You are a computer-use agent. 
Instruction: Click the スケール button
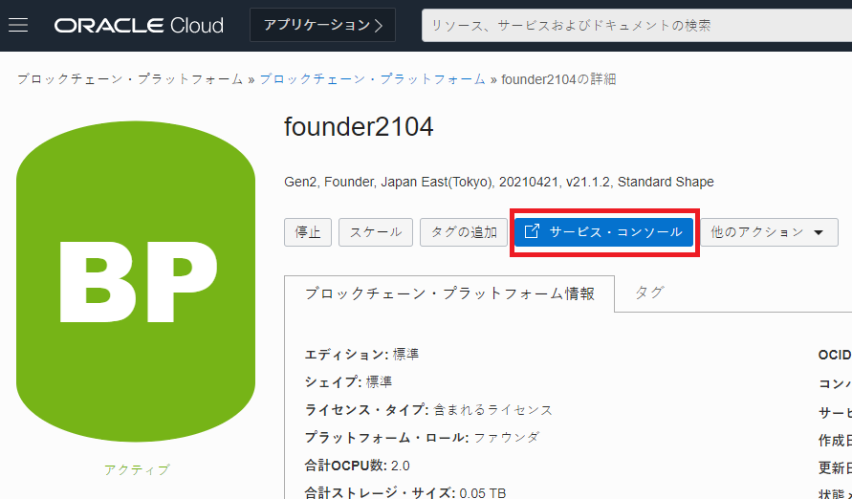[x=376, y=232]
